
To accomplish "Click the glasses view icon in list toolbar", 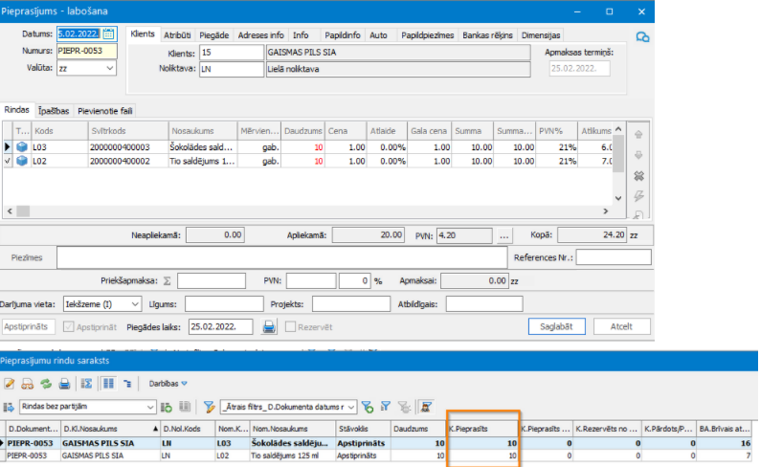I will click(x=27, y=384).
